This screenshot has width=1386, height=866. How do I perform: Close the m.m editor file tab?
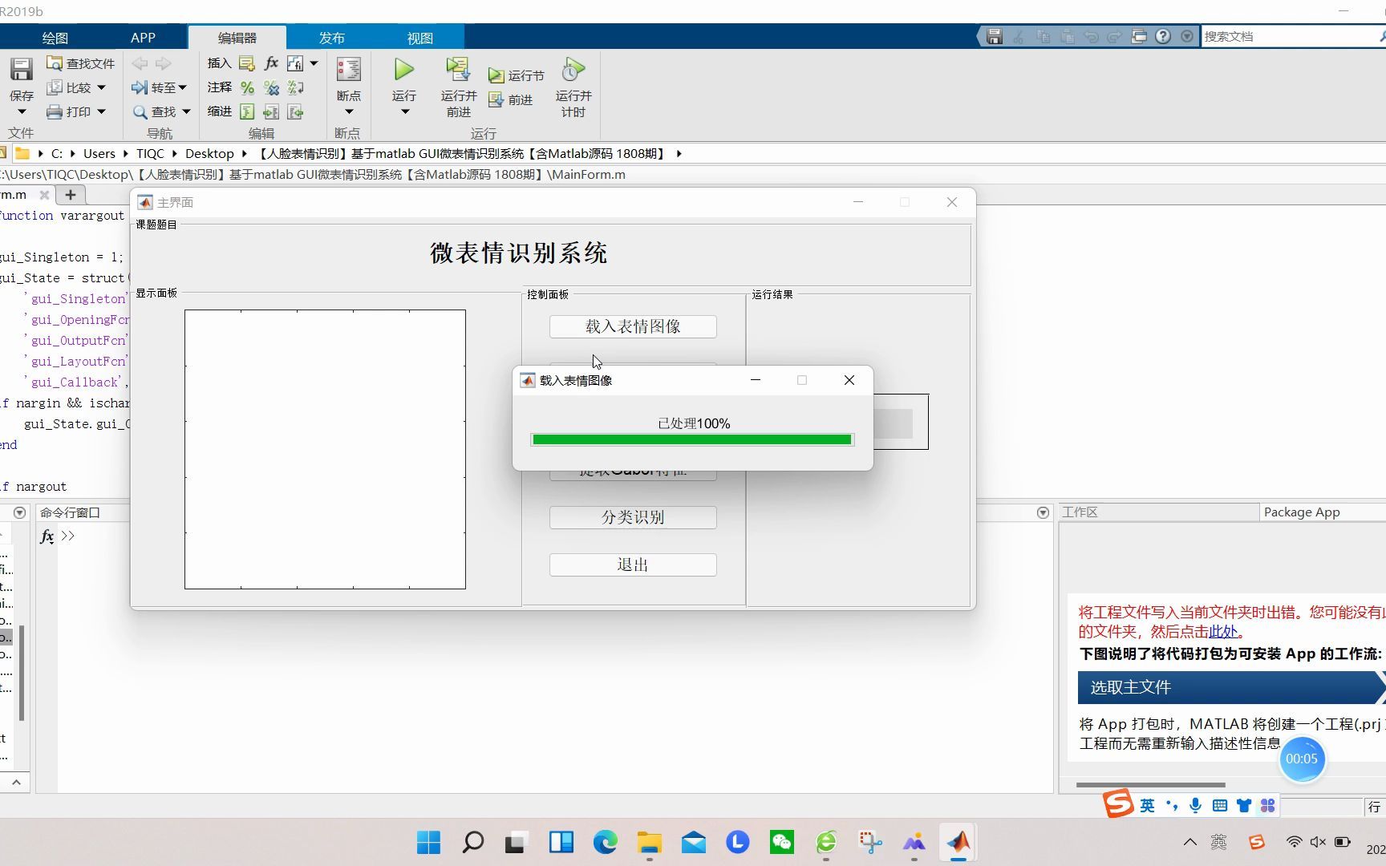[45, 195]
